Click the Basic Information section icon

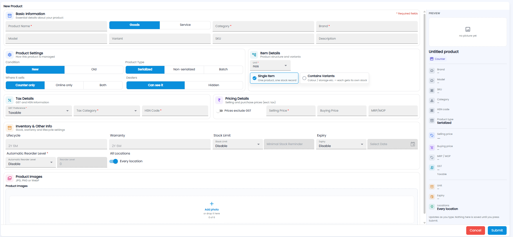point(10,16)
